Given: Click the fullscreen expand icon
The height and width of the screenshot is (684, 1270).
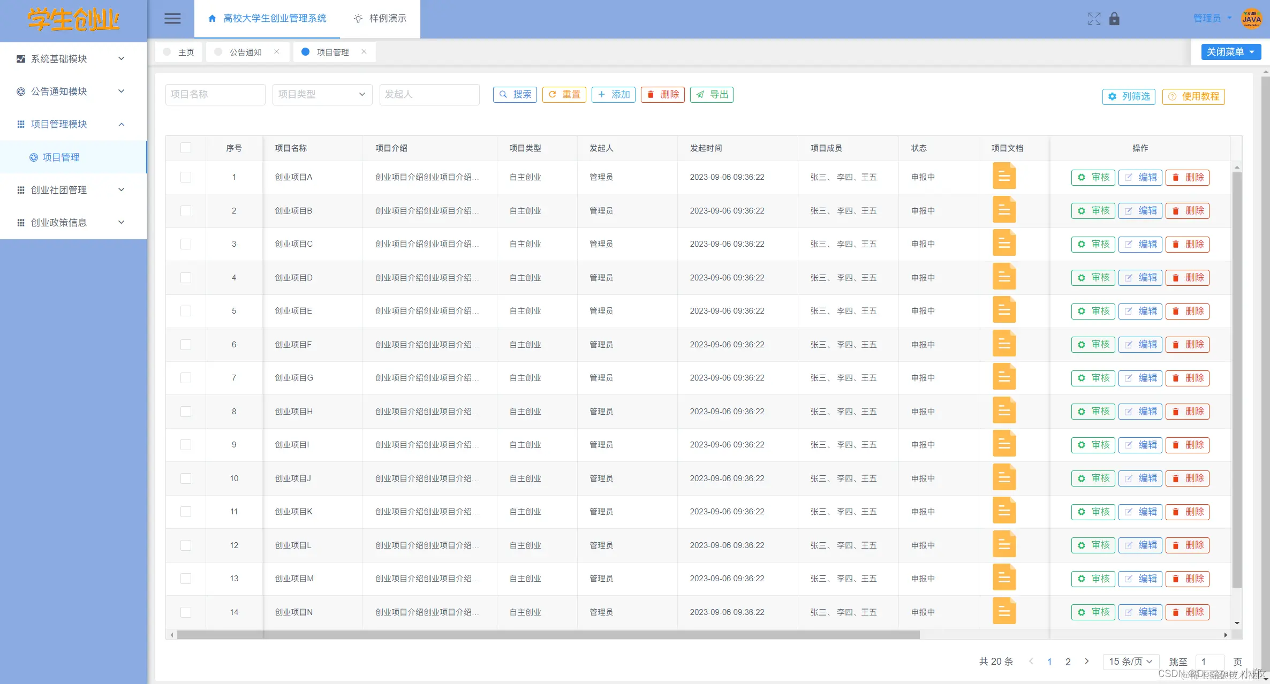Looking at the screenshot, I should (x=1094, y=19).
